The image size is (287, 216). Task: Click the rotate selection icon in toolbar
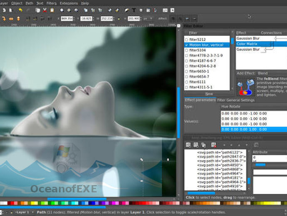coord(3,19)
